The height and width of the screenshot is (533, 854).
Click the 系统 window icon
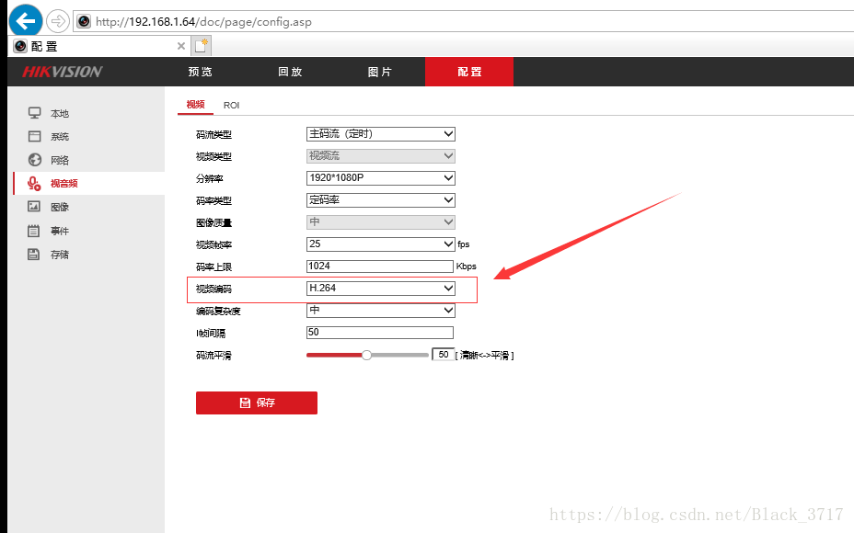point(34,136)
